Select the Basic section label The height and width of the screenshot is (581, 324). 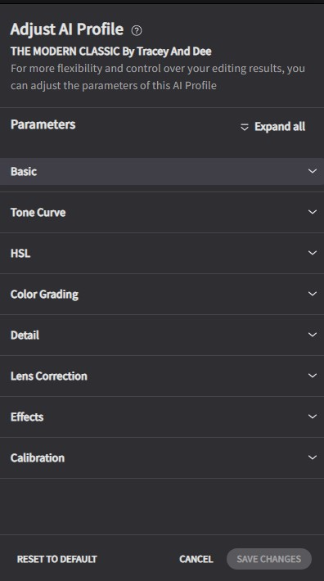24,172
